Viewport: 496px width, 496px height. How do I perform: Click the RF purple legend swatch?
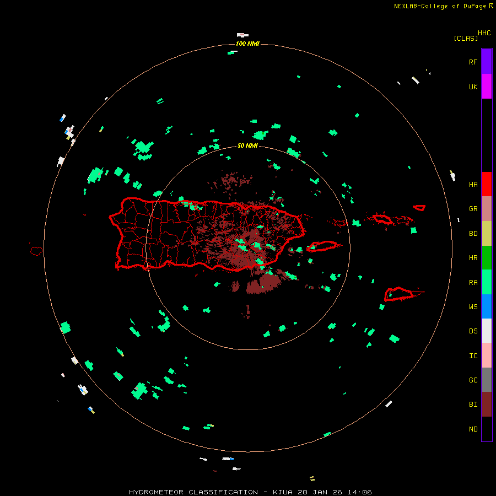click(x=487, y=62)
